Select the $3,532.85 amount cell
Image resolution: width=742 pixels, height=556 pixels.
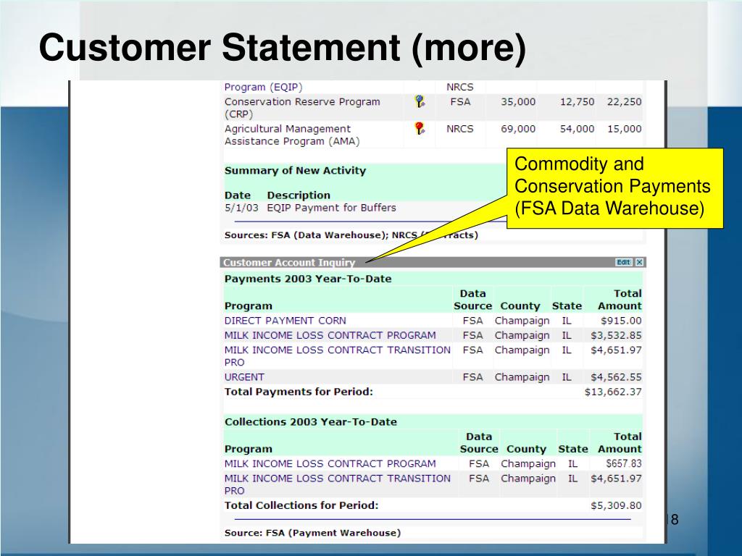616,335
